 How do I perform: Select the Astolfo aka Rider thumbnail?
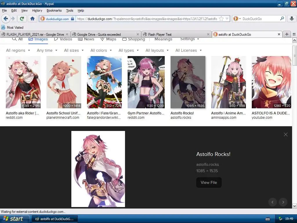point(23,82)
